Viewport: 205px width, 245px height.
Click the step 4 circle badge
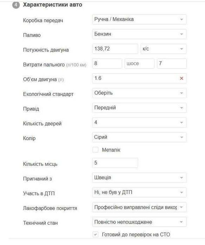16,5
